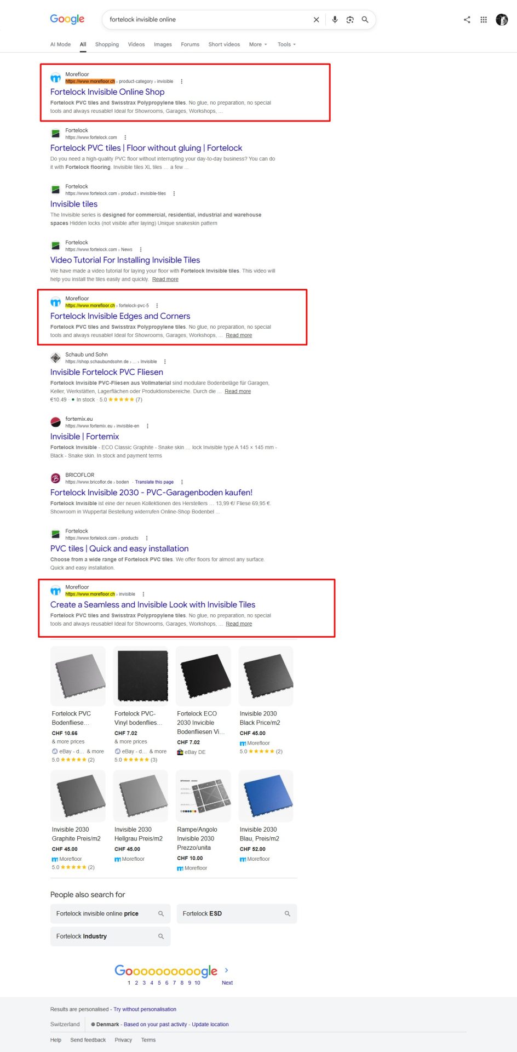
Task: Open Invisible 2030 Hellgrau product image
Action: coord(141,796)
